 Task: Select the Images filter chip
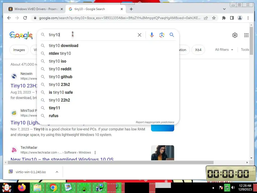click(x=19, y=50)
